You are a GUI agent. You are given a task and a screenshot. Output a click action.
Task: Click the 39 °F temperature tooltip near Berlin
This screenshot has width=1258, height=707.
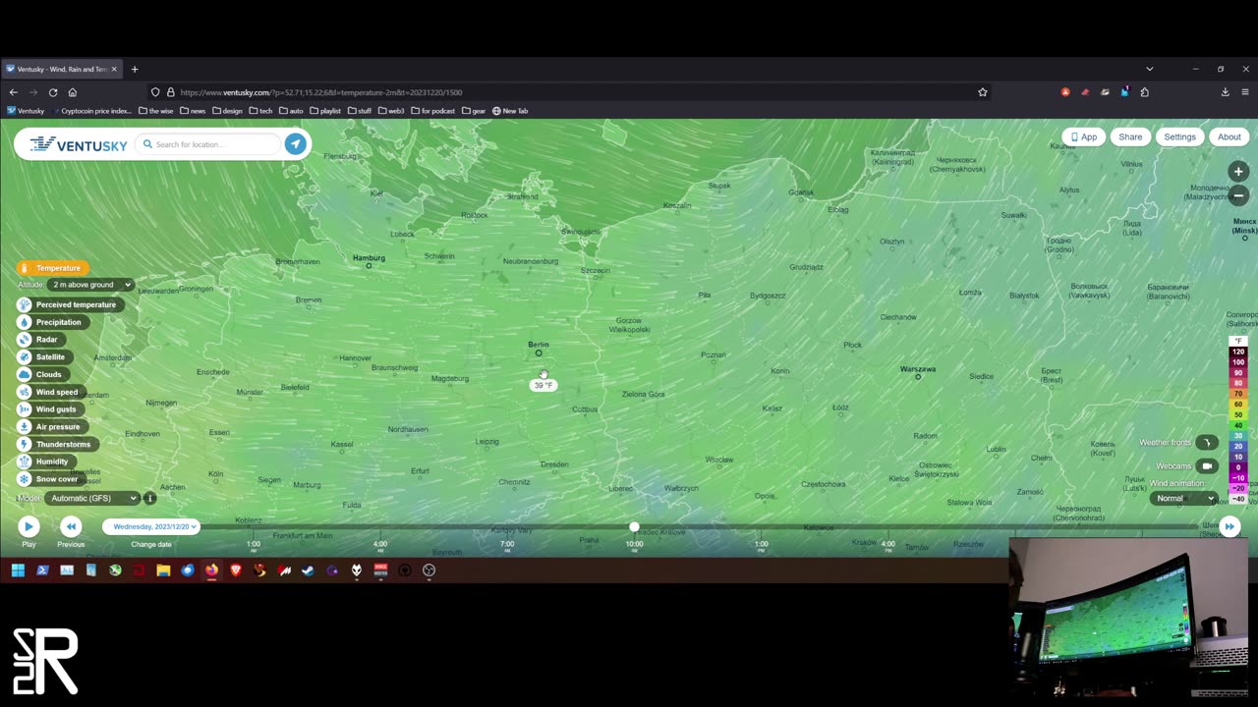(543, 385)
